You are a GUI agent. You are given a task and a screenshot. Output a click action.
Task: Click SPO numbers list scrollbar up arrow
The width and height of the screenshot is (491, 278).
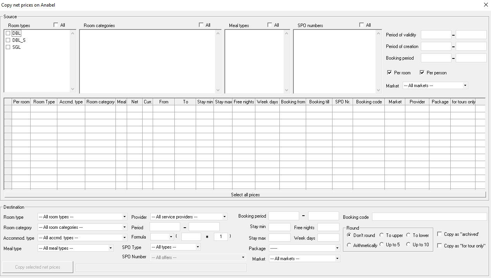[379, 33]
